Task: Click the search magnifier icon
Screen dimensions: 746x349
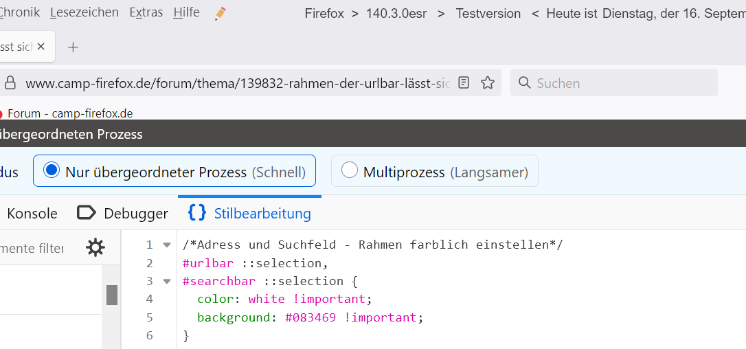Action: pos(525,83)
